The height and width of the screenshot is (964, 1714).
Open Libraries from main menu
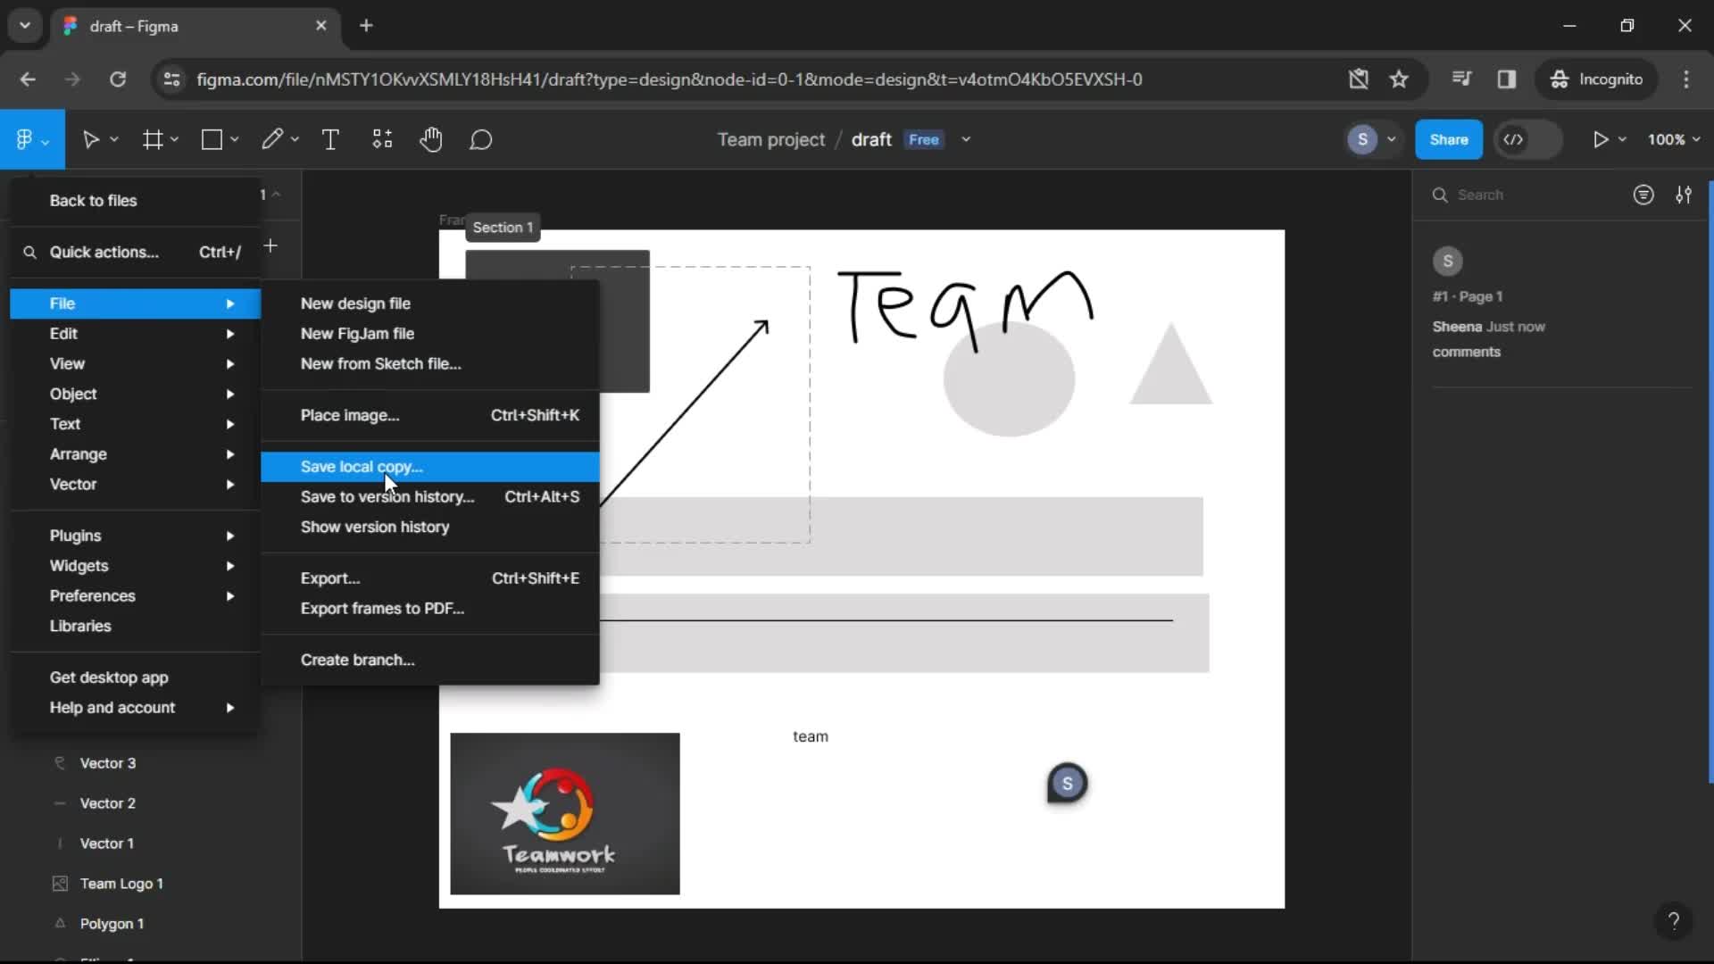135,626
